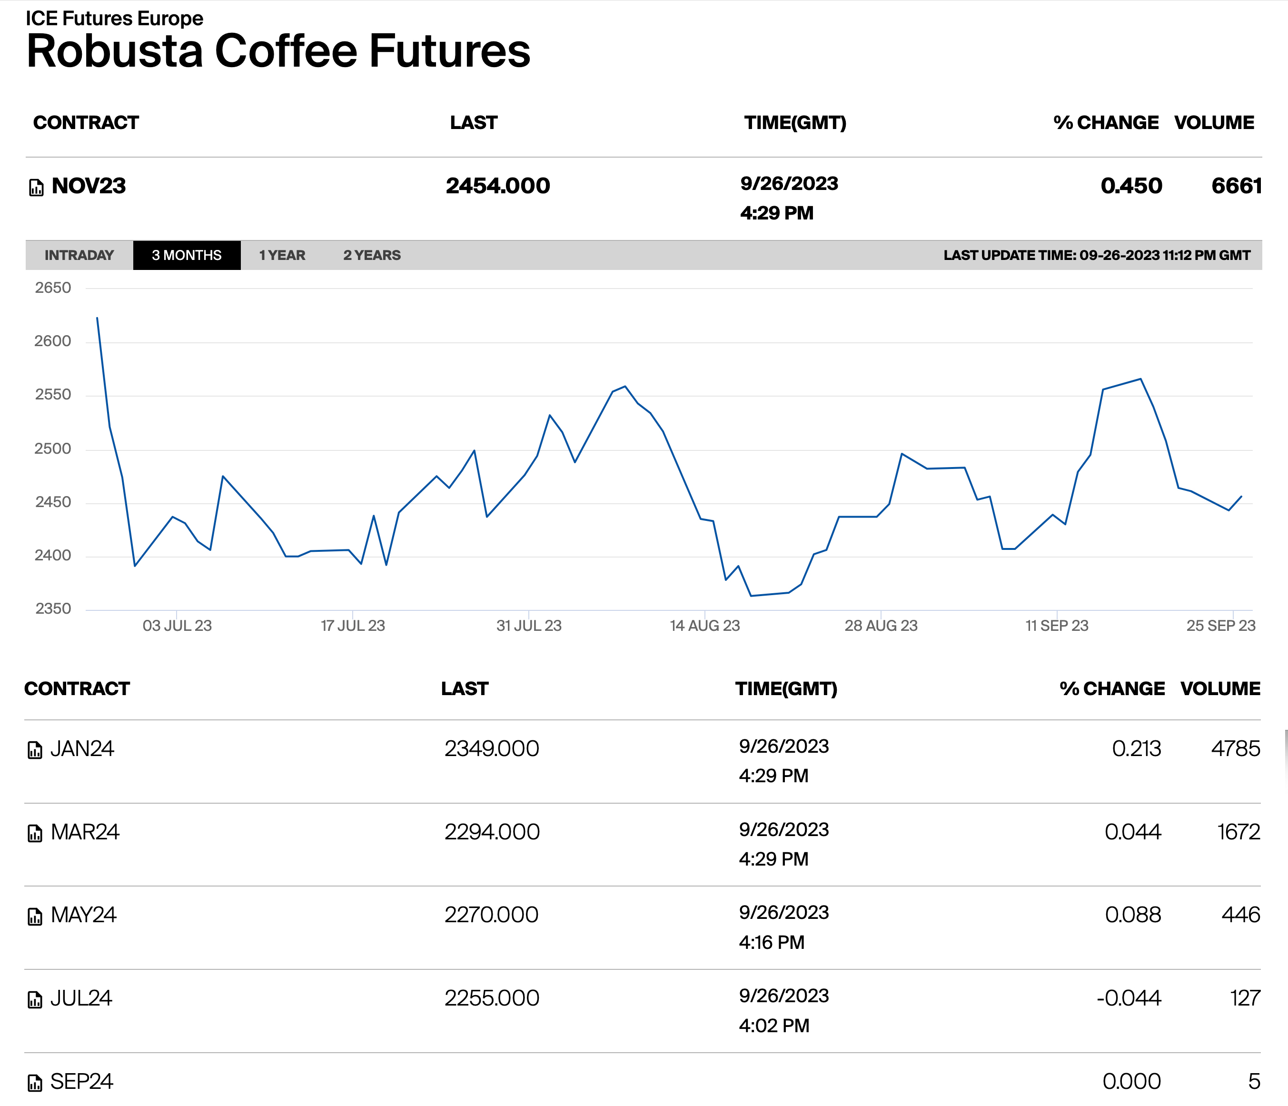The image size is (1288, 1106).
Task: Click the Last Update Time text
Action: click(x=1097, y=256)
